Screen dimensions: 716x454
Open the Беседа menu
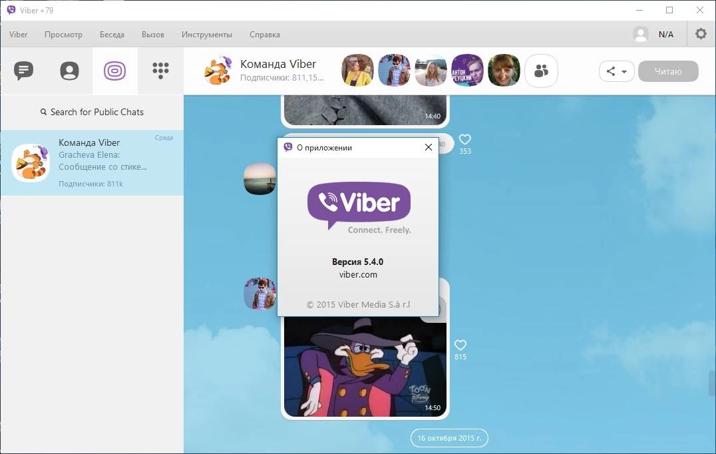(x=112, y=34)
